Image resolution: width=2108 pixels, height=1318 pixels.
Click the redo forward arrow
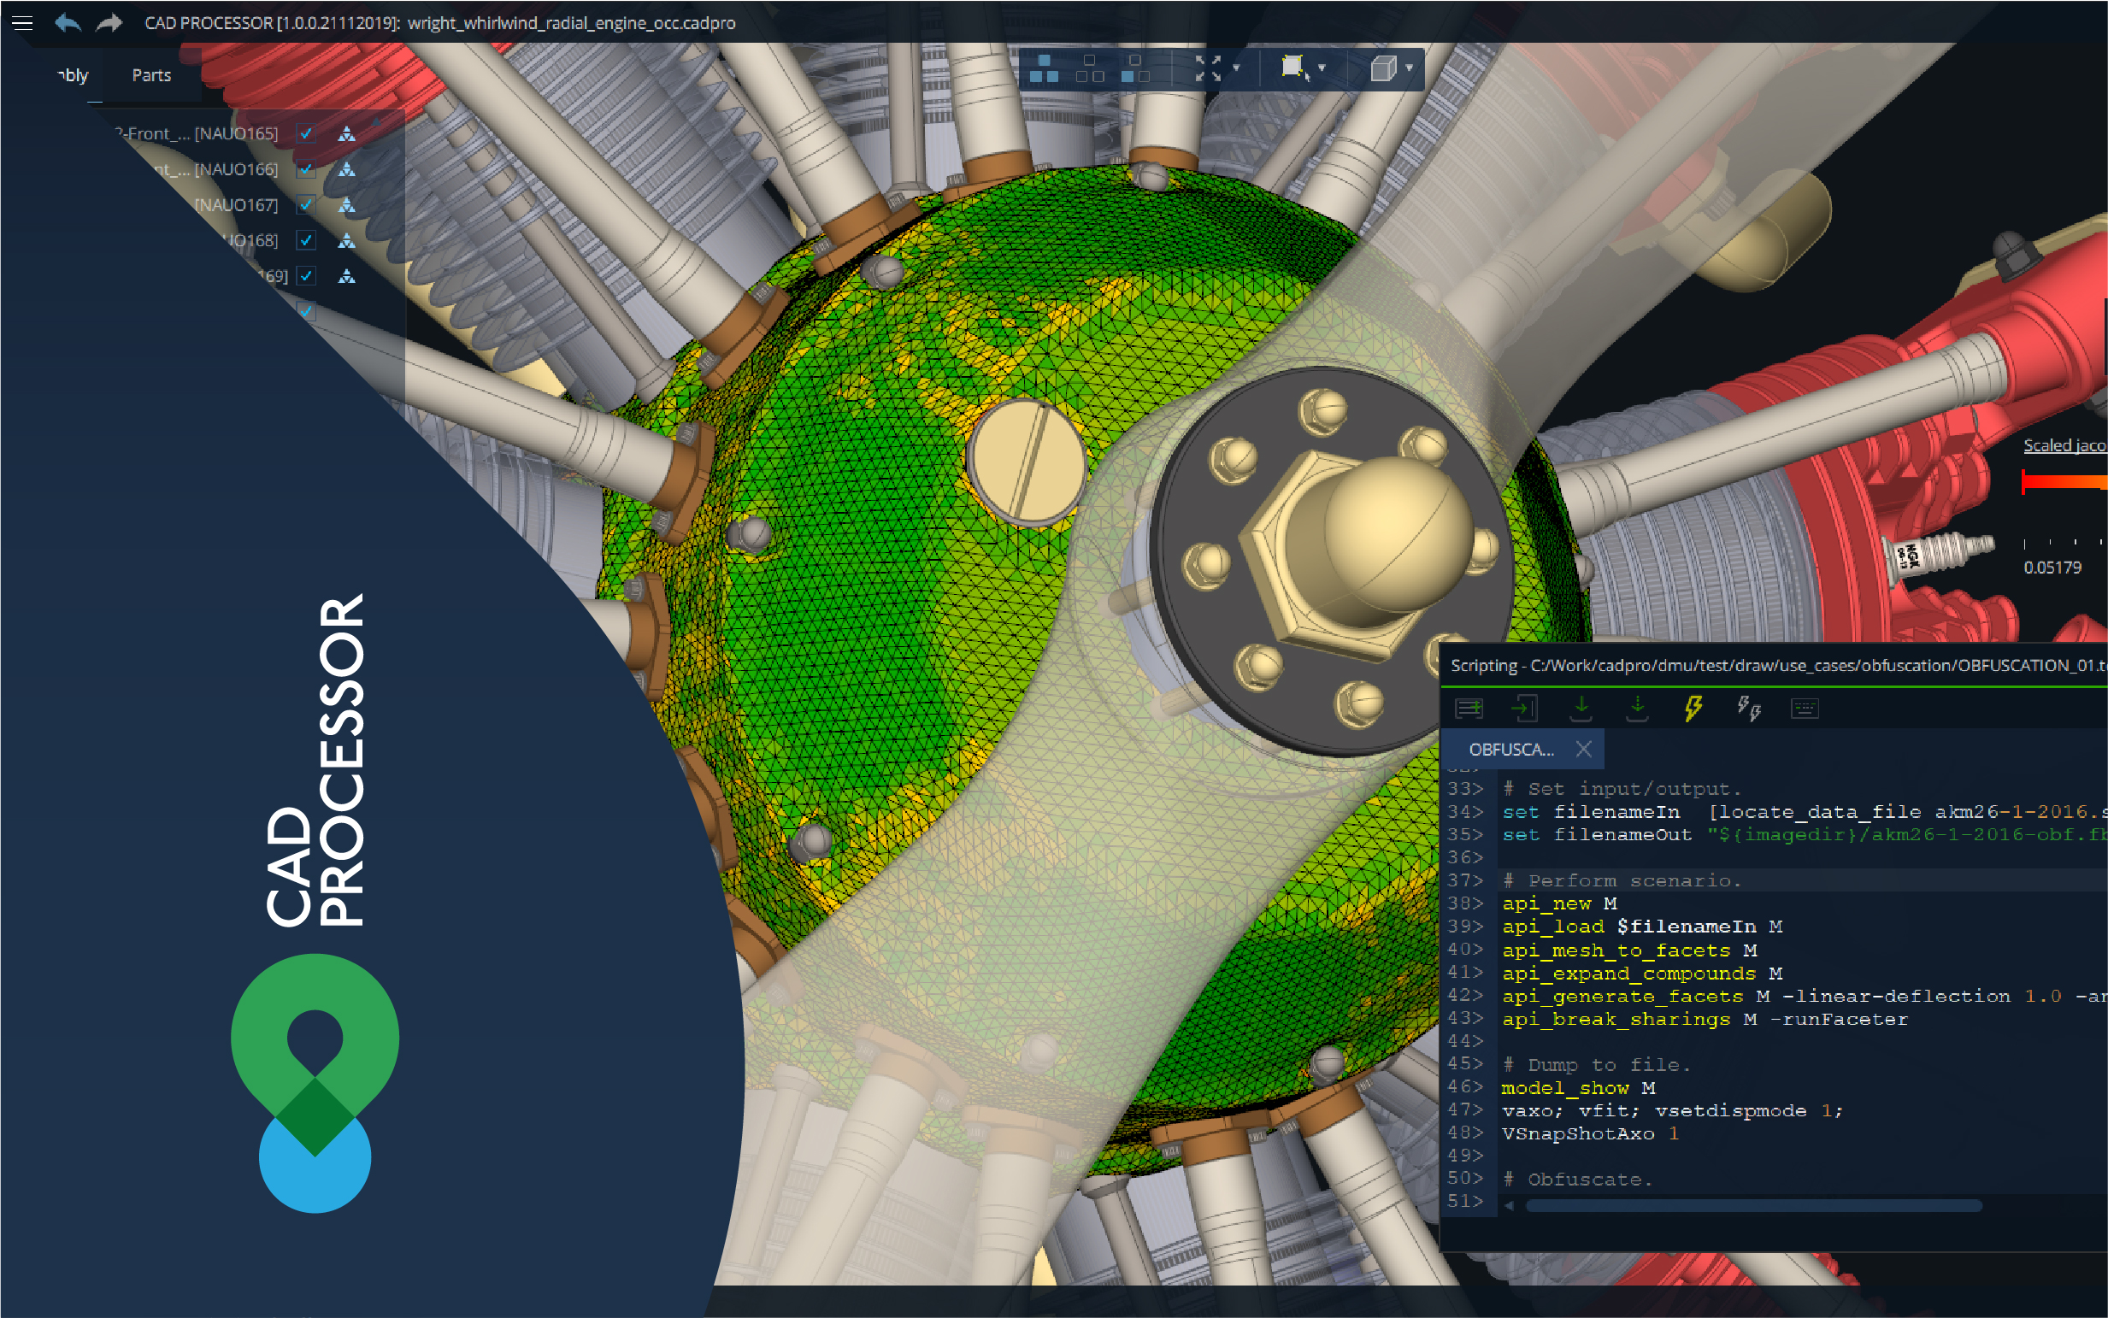(109, 23)
